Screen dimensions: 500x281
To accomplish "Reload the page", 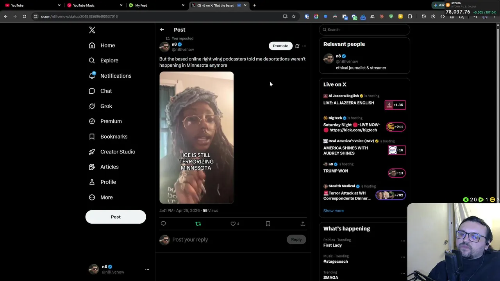I will point(24,16).
